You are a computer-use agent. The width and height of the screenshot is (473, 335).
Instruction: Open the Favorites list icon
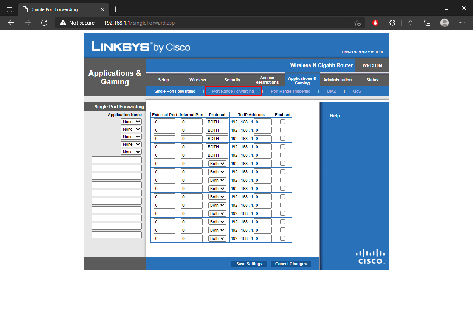411,23
